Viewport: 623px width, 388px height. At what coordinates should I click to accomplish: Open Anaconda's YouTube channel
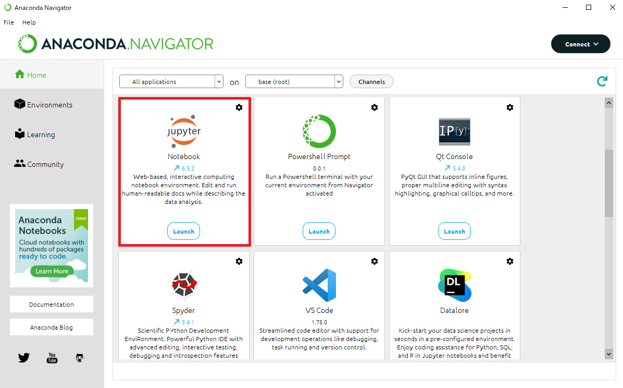52,357
